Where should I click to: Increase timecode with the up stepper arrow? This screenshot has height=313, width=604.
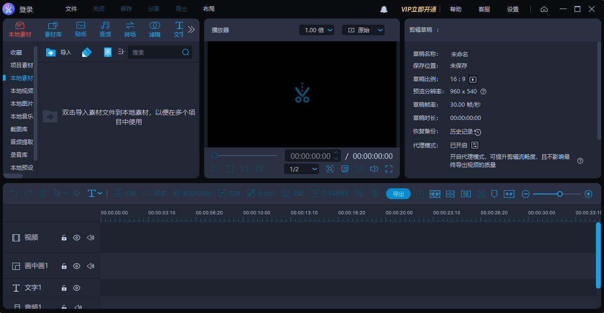tap(336, 153)
